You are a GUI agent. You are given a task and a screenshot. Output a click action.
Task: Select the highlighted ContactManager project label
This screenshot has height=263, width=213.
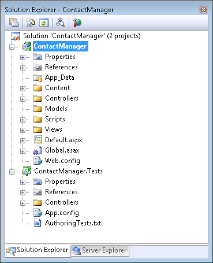[61, 46]
